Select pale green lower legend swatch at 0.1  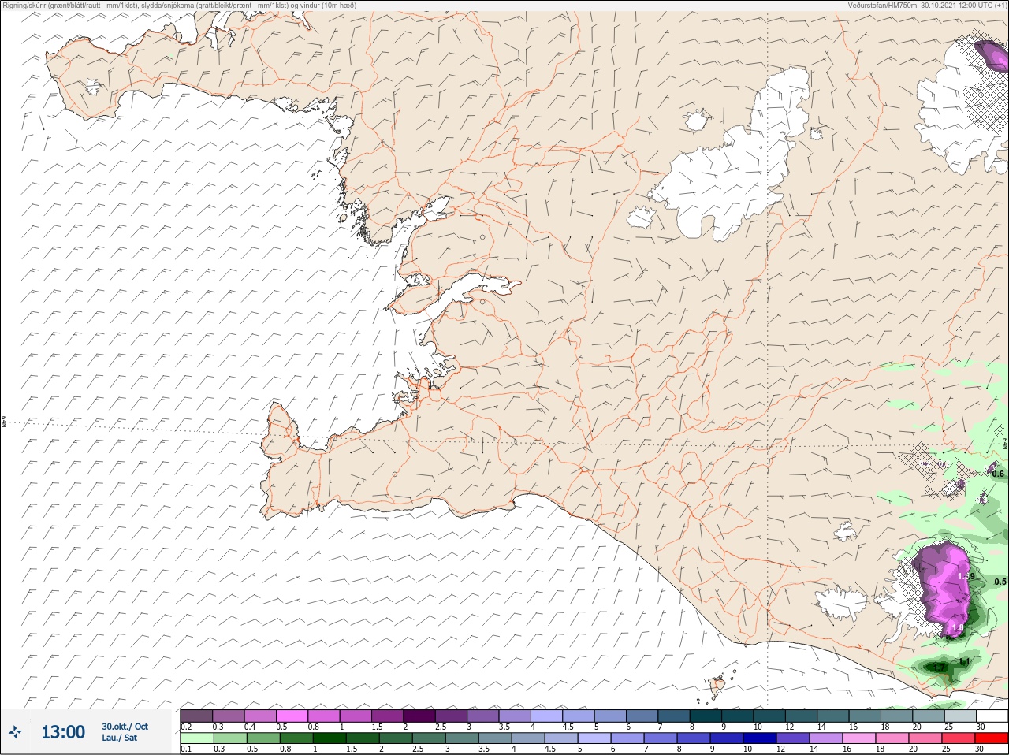196,738
